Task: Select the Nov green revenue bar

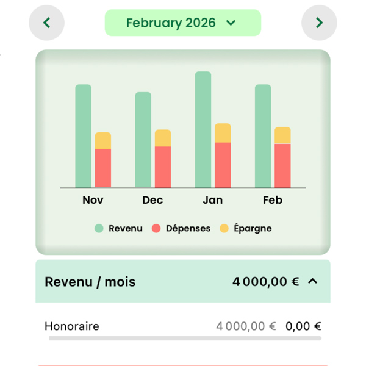Action: click(x=84, y=135)
